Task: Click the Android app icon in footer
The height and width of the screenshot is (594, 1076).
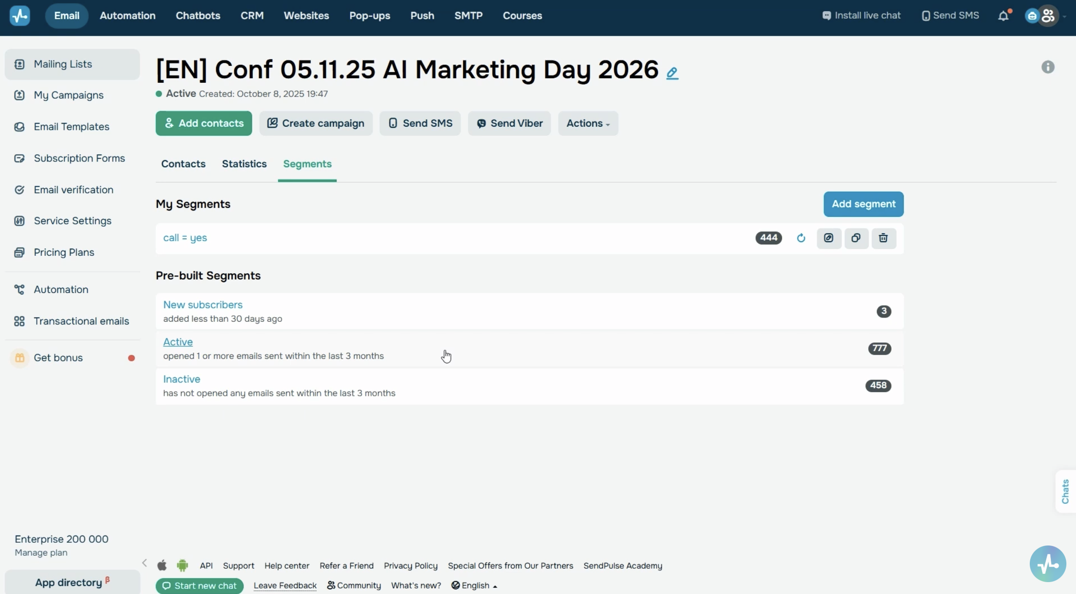Action: pos(182,566)
